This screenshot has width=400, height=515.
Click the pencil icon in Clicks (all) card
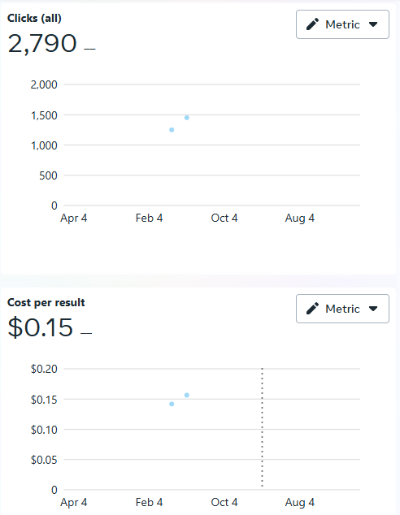(x=312, y=24)
